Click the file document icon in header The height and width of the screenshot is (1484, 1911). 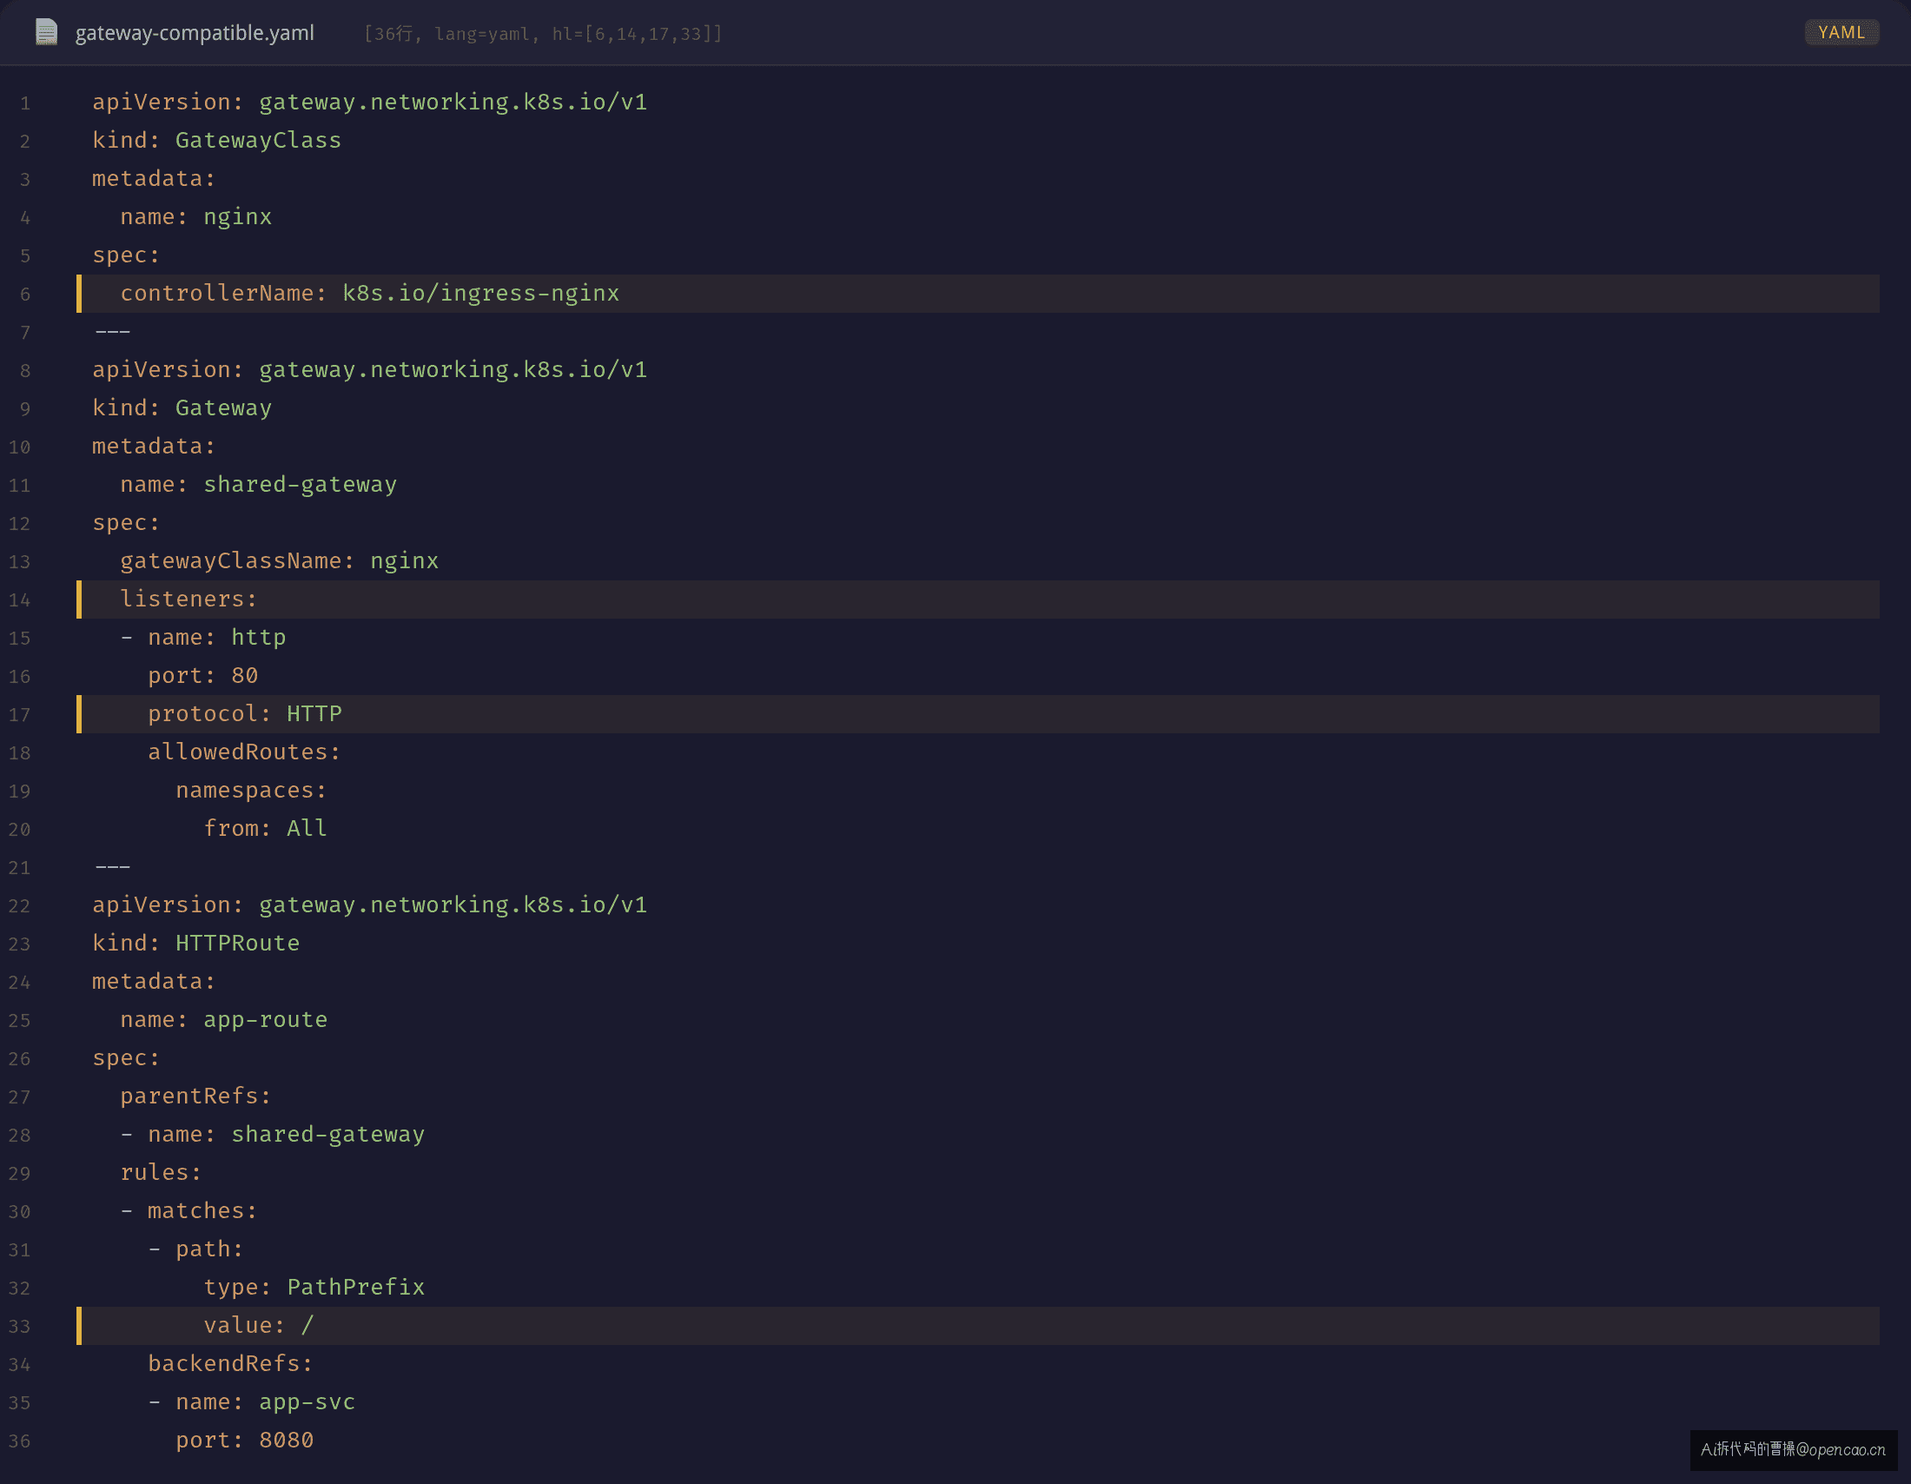(x=46, y=32)
